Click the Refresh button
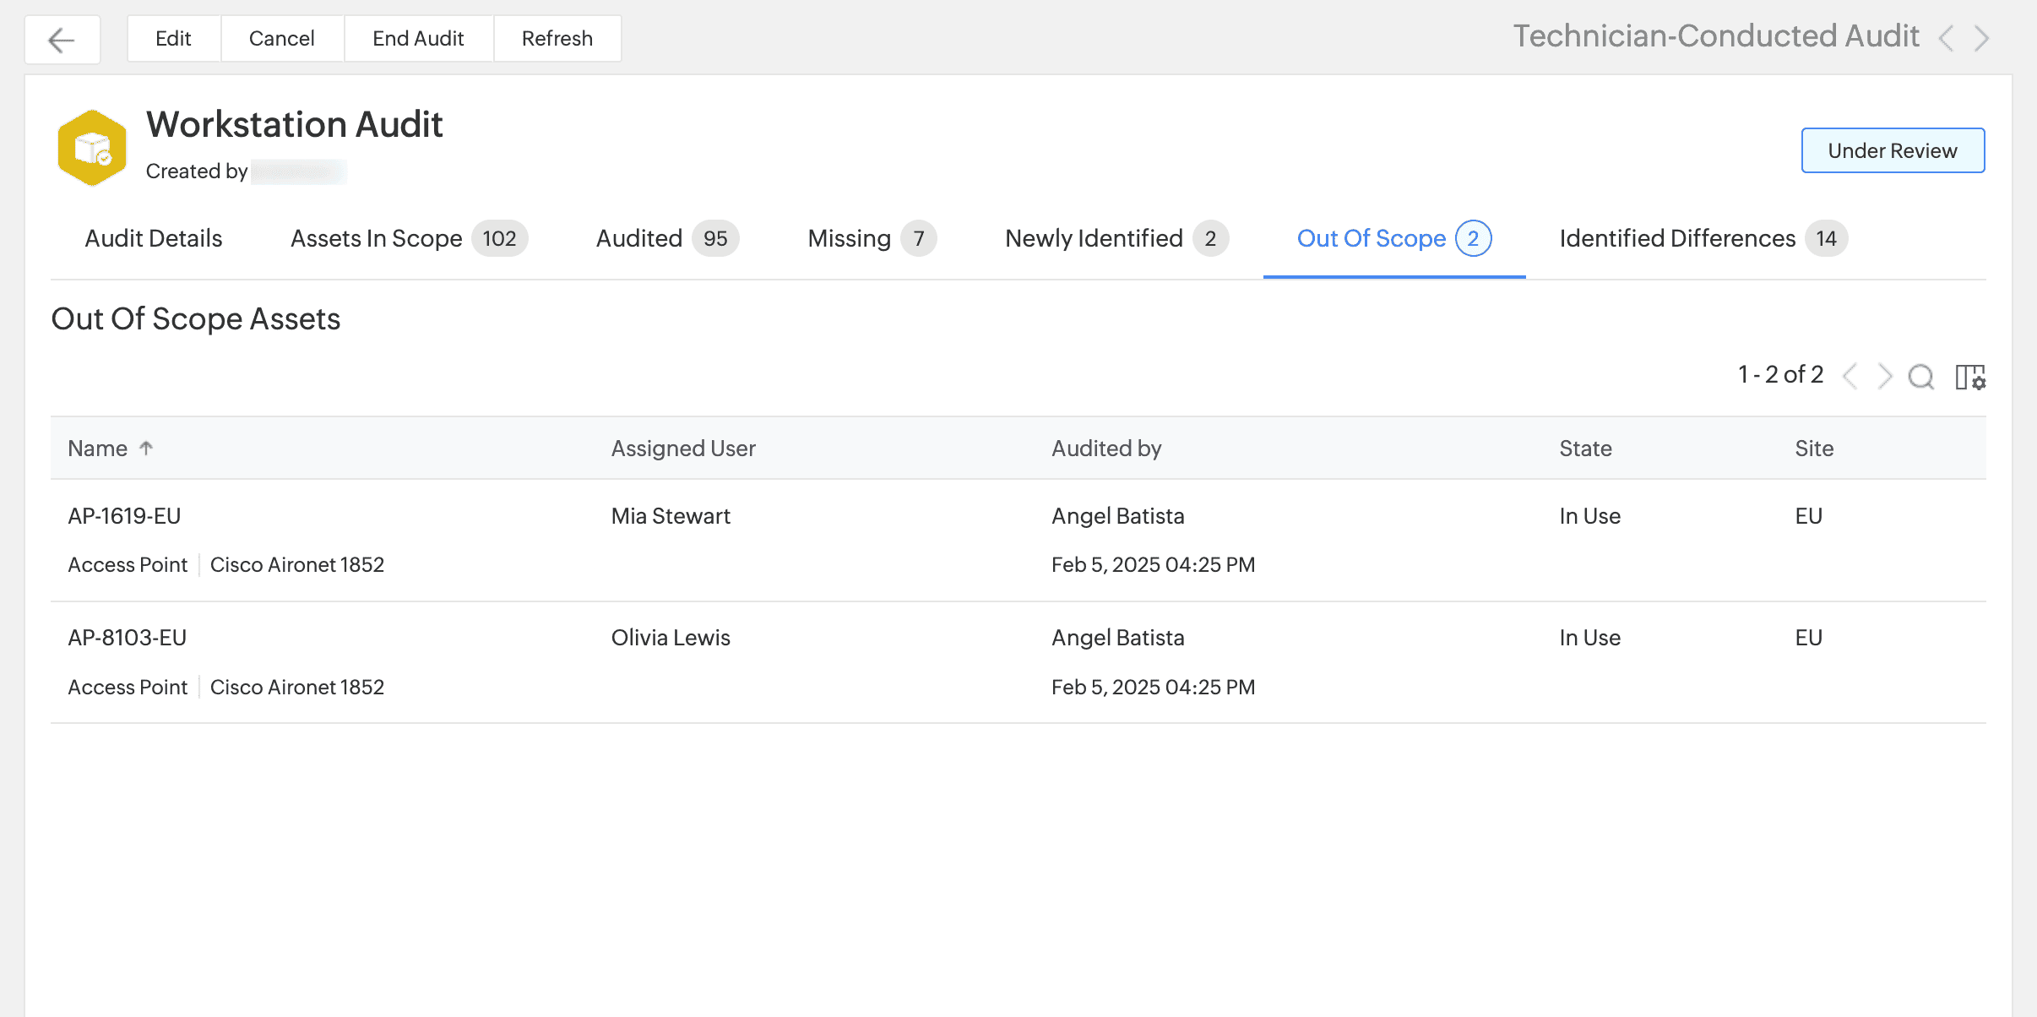Screen dimensions: 2037x1017 click(x=557, y=38)
